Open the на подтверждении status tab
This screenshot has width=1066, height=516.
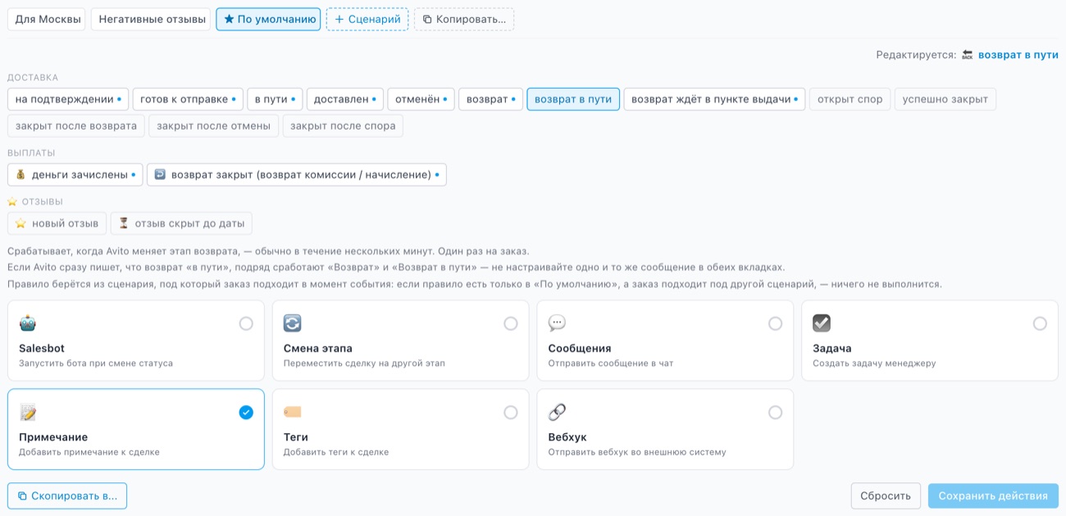click(x=68, y=99)
